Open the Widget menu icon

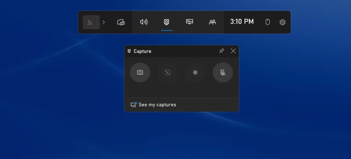pyautogui.click(x=121, y=22)
